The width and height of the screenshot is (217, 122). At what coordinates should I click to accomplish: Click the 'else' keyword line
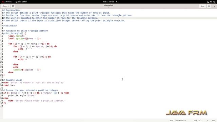tap(6, 98)
